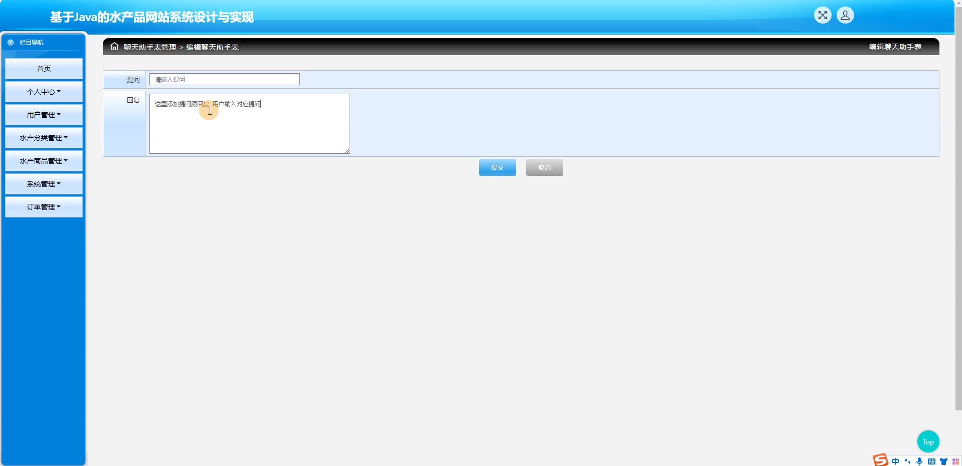Click inside the 回复 textarea
Viewport: 962px width, 466px height.
coord(250,124)
